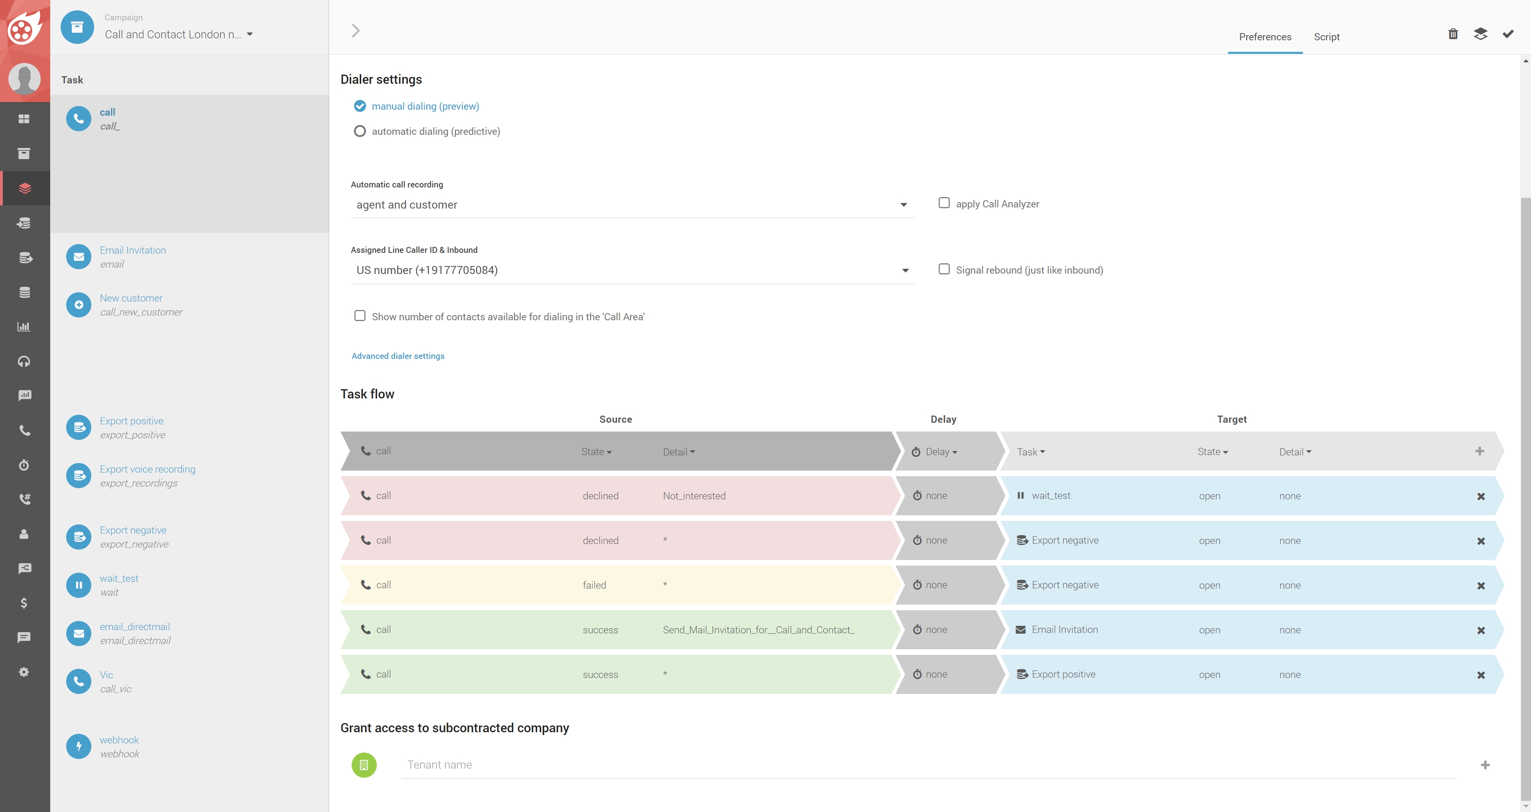Switch to the Script tab
Screen dimensions: 1531x812
(1326, 37)
